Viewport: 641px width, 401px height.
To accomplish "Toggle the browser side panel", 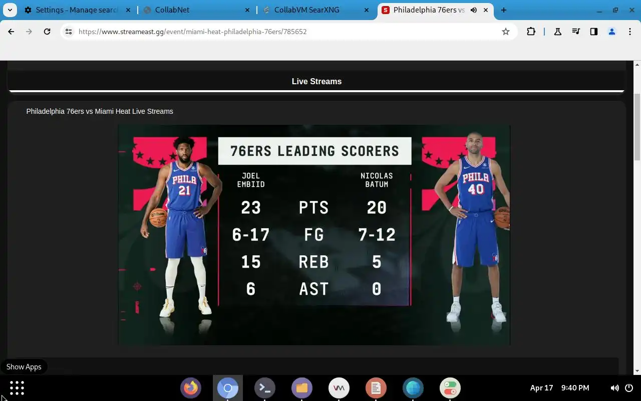I will pyautogui.click(x=594, y=32).
